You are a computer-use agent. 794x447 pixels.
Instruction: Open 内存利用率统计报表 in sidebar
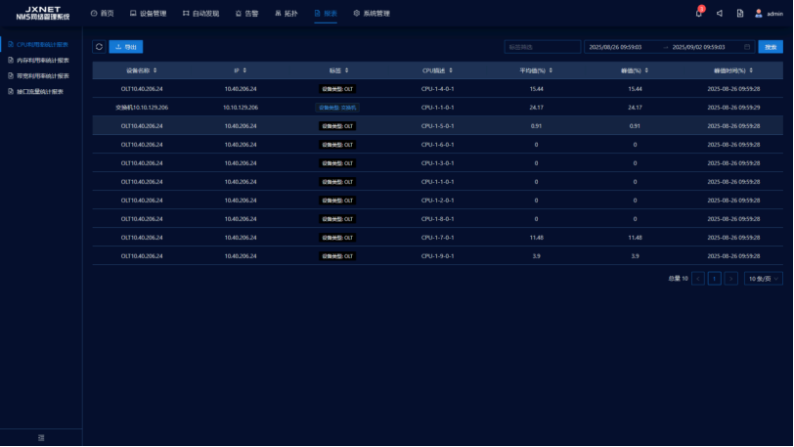[x=42, y=60]
